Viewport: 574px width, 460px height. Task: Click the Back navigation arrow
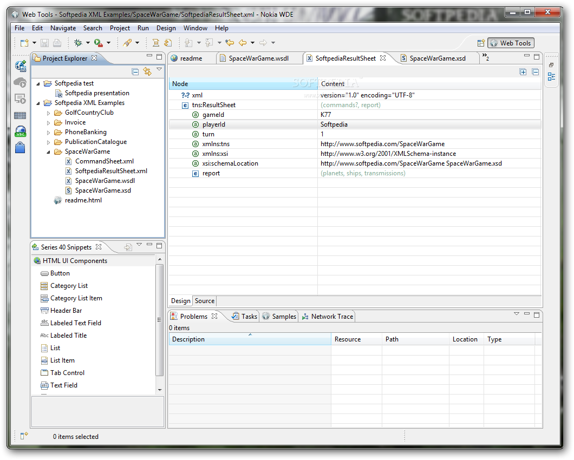pyautogui.click(x=243, y=43)
